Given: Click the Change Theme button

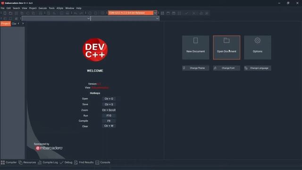Looking at the screenshot, I should click(195, 68).
